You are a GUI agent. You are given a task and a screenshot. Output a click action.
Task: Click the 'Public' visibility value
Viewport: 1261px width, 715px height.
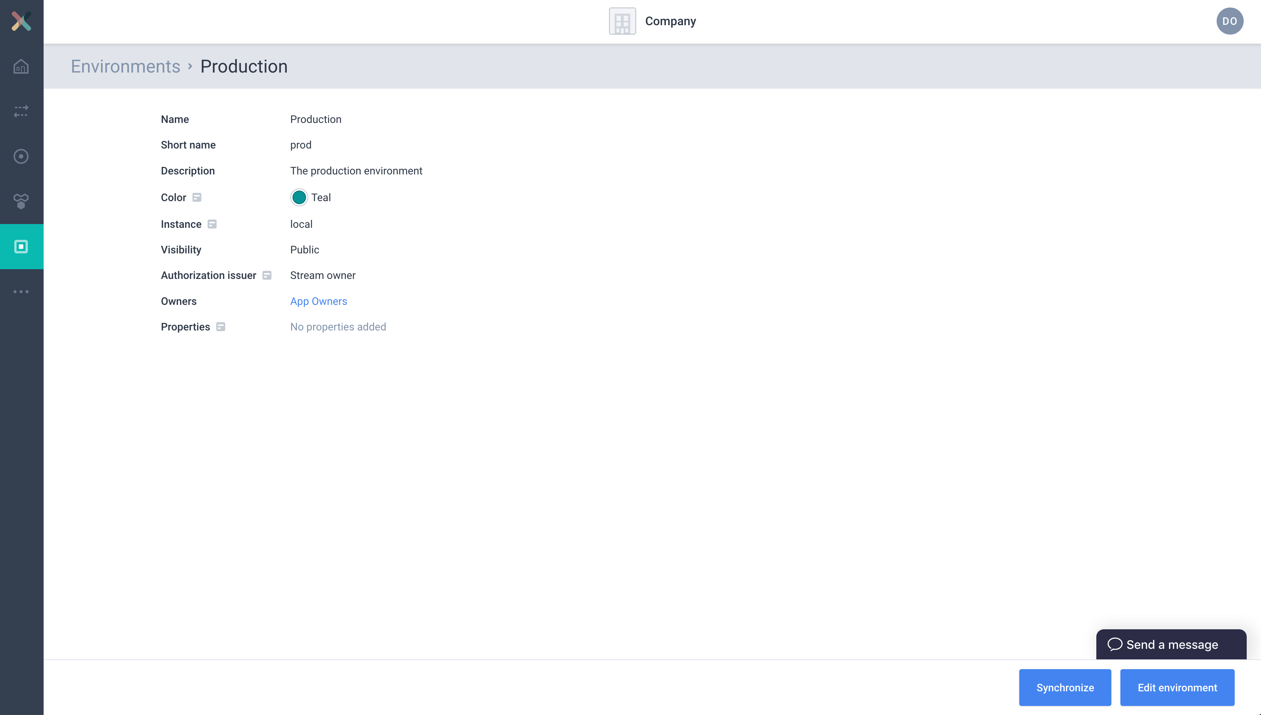[305, 250]
